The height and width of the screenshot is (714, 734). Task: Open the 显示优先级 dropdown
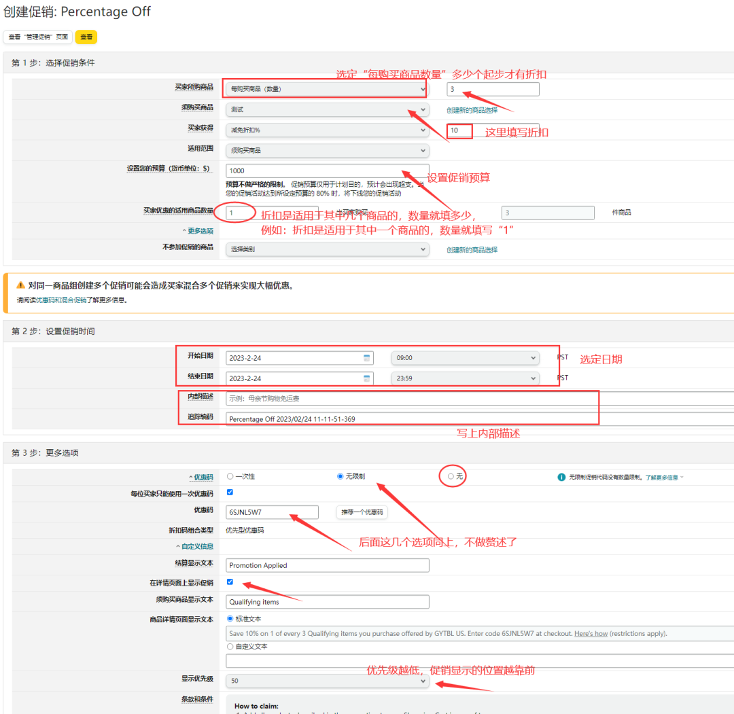pos(326,680)
